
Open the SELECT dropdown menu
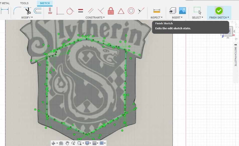[x=198, y=18]
